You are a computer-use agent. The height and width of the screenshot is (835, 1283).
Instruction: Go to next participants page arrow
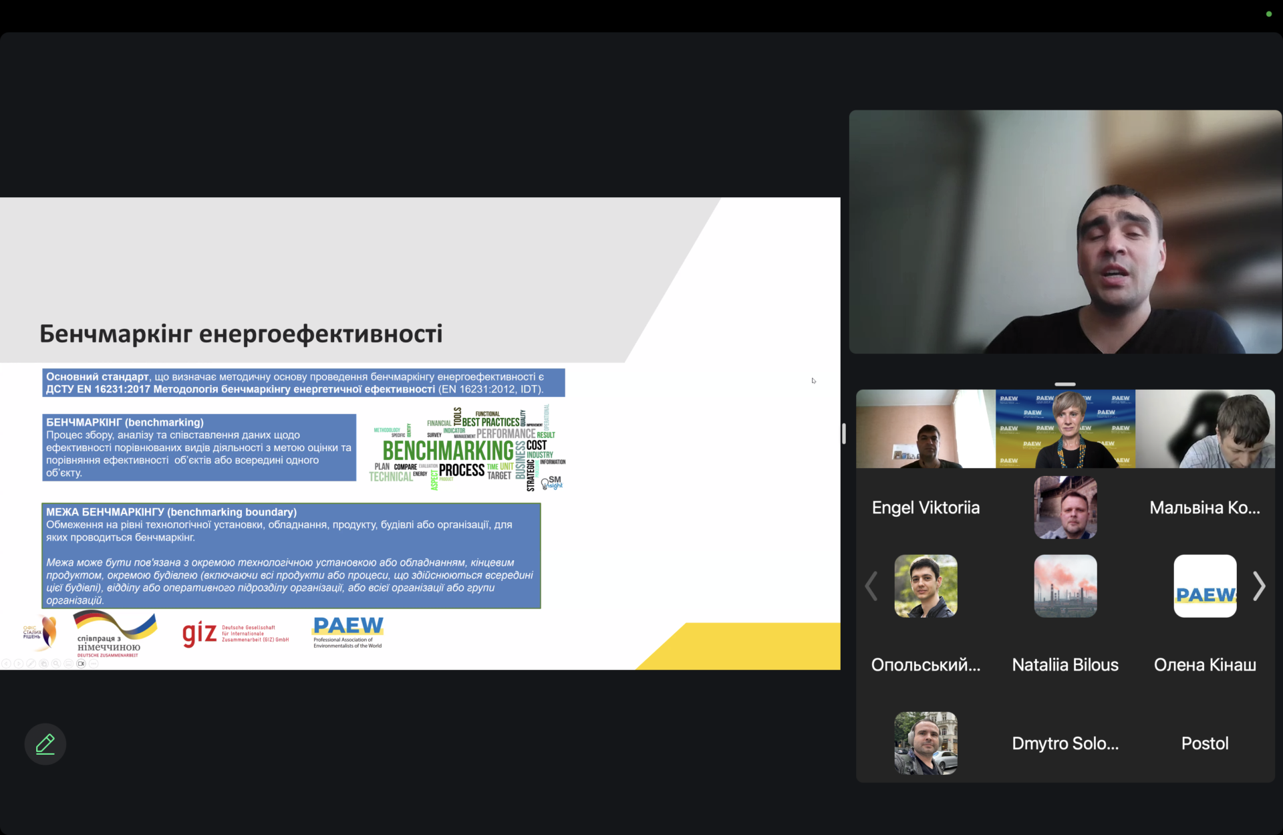[x=1259, y=586]
